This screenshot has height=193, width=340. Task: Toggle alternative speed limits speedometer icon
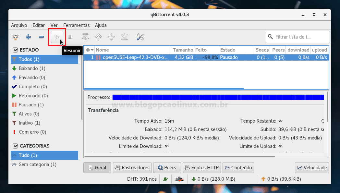pos(179,179)
